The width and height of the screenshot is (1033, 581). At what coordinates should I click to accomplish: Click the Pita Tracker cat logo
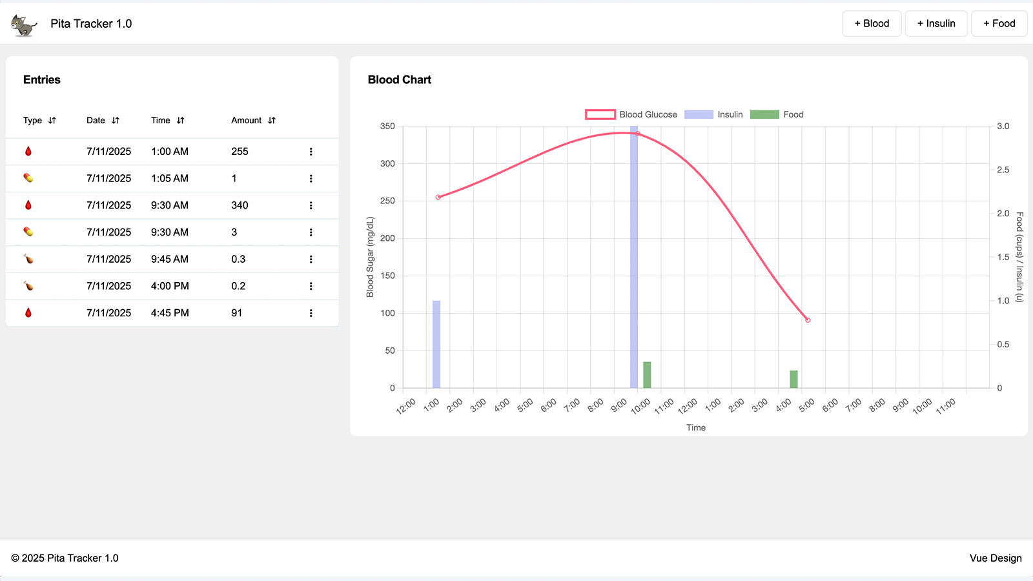[24, 25]
